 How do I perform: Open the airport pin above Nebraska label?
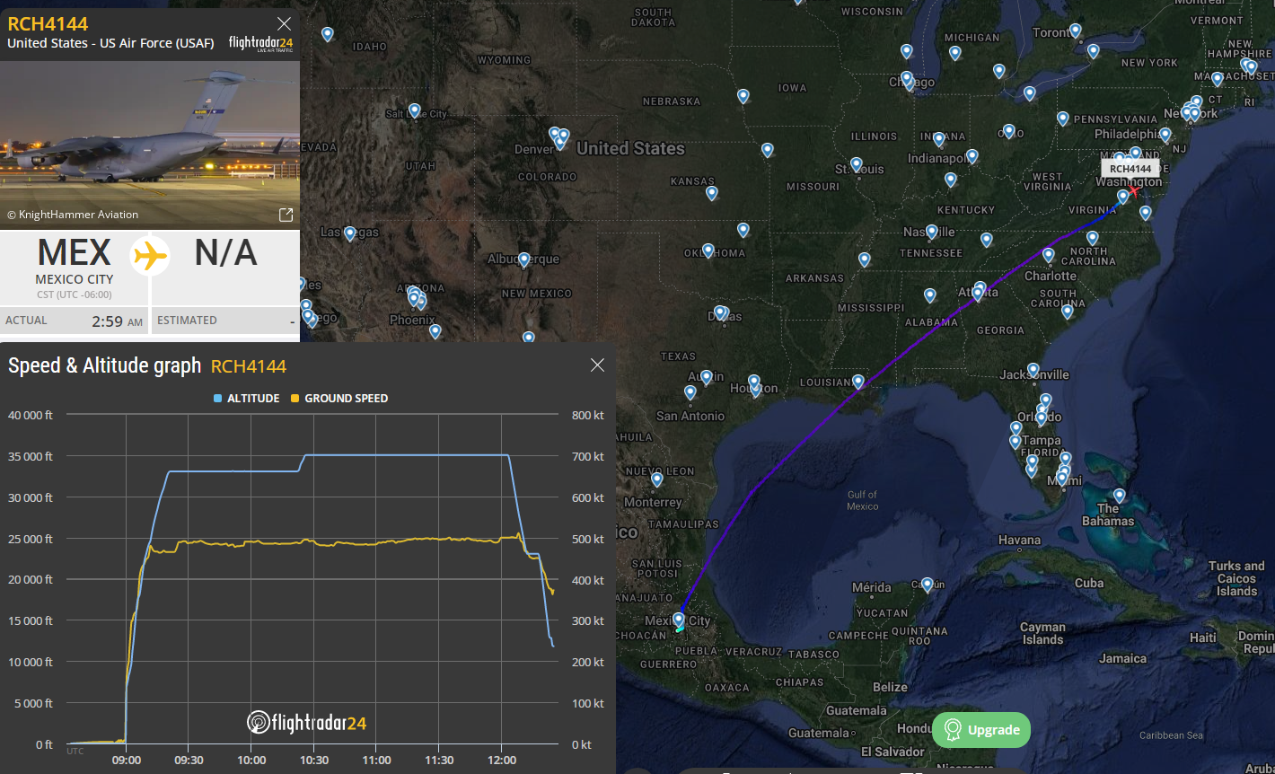[x=743, y=95]
